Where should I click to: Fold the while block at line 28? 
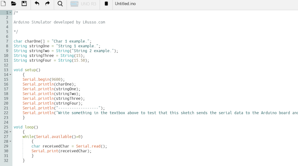pyautogui.click(x=10, y=141)
